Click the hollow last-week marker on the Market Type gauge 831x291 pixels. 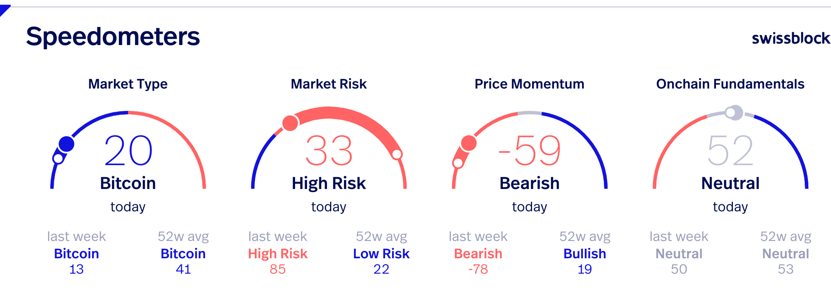[58, 158]
